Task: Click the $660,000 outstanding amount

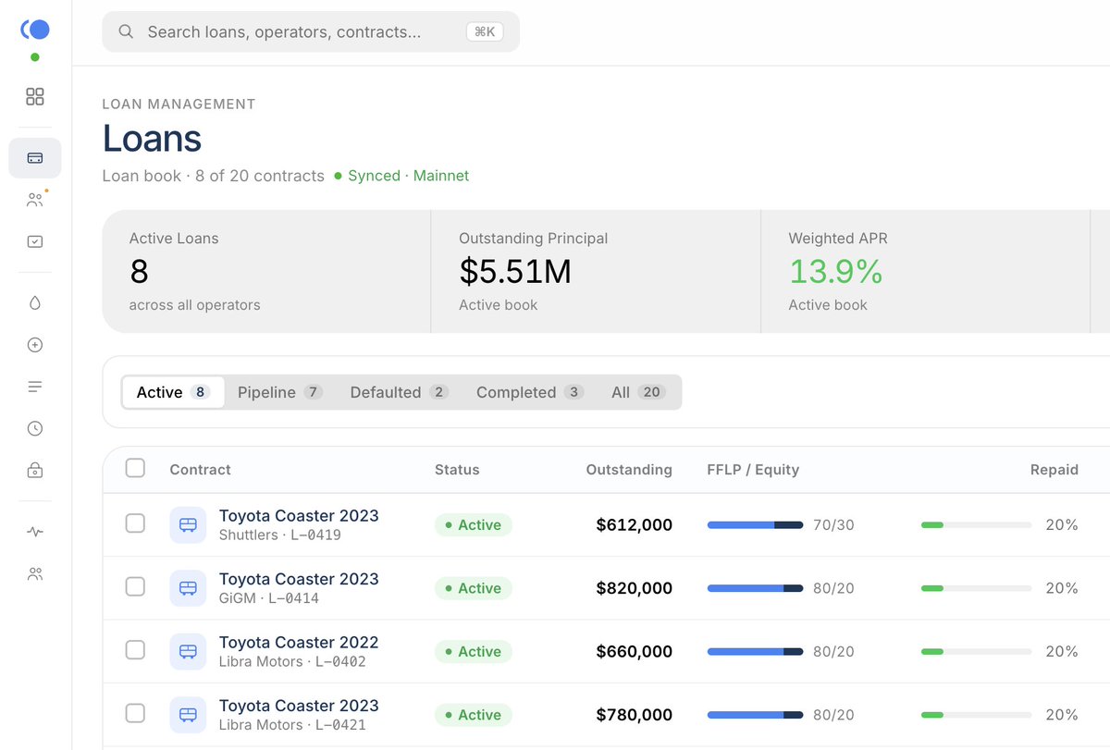Action: coord(635,651)
